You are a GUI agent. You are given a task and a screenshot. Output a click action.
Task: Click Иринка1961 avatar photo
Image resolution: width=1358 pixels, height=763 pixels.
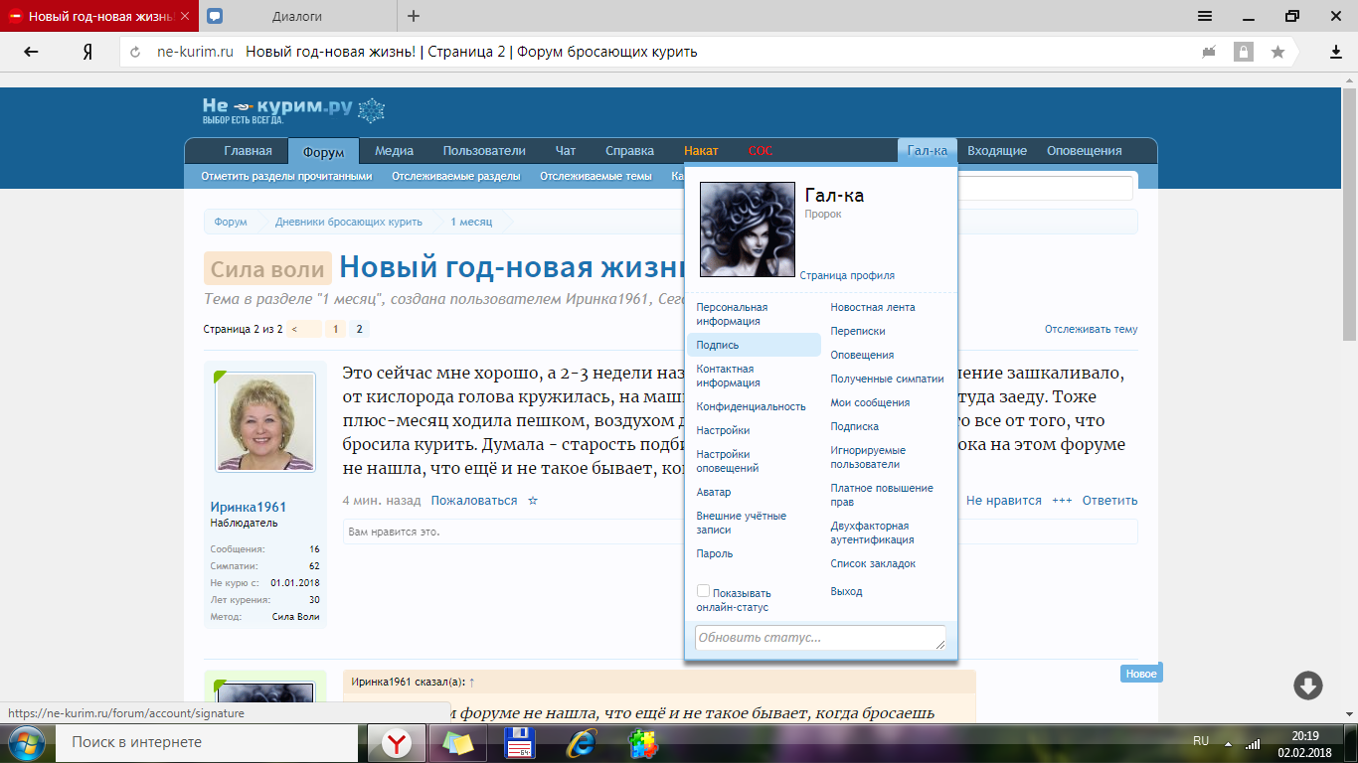tap(265, 422)
